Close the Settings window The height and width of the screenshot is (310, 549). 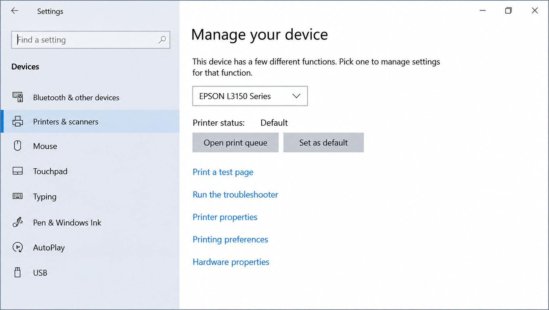click(x=535, y=11)
